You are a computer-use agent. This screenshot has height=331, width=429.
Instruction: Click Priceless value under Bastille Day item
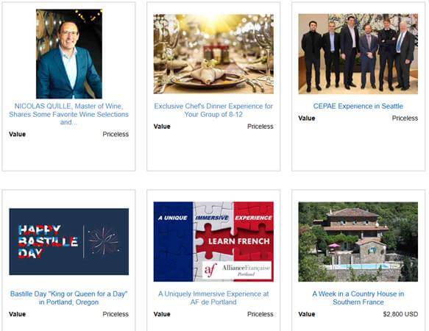click(116, 314)
